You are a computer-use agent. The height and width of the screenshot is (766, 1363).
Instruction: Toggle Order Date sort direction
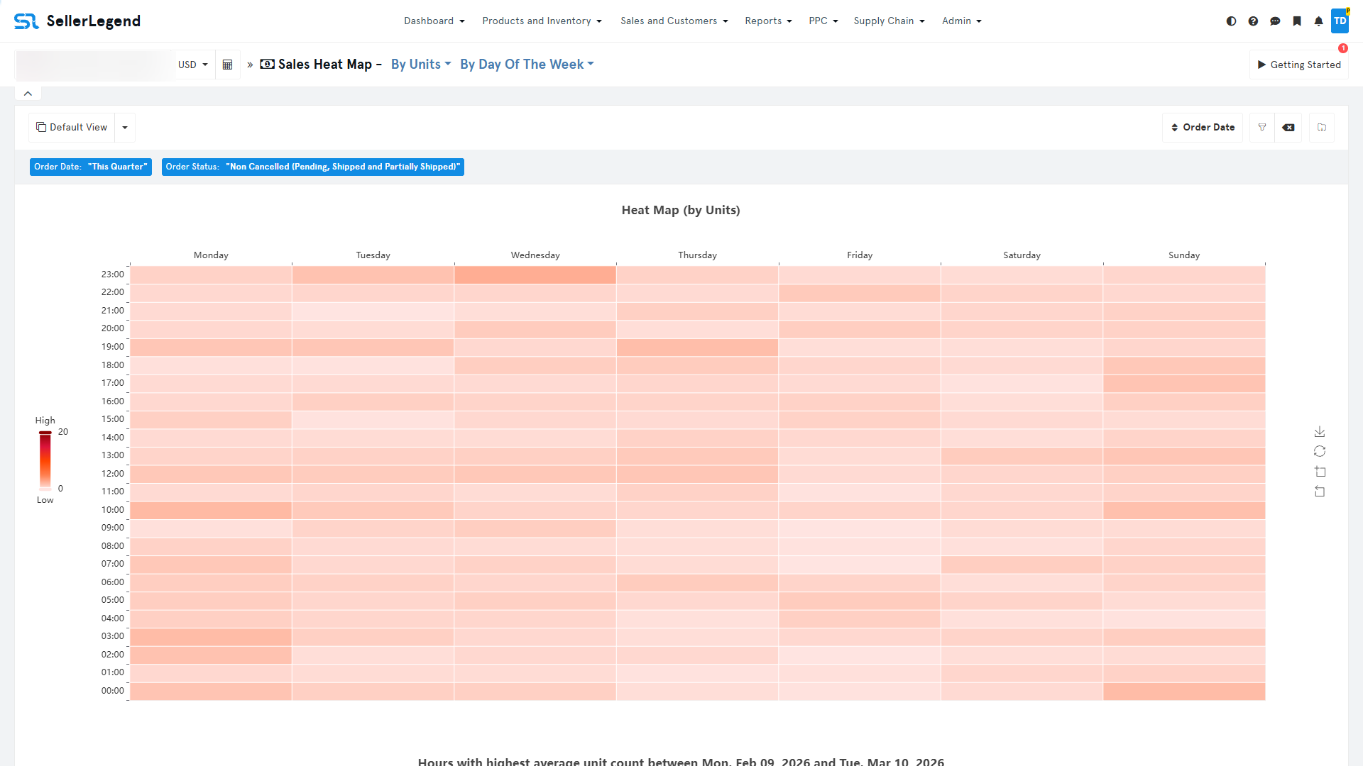click(x=1175, y=128)
